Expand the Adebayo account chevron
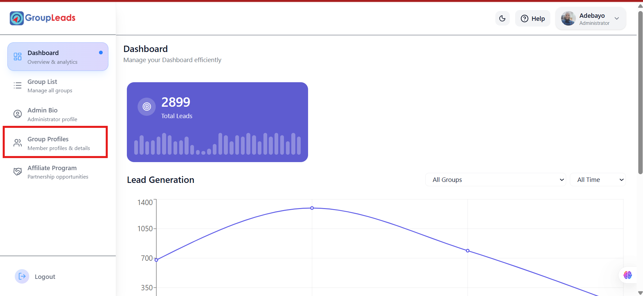 (x=617, y=18)
